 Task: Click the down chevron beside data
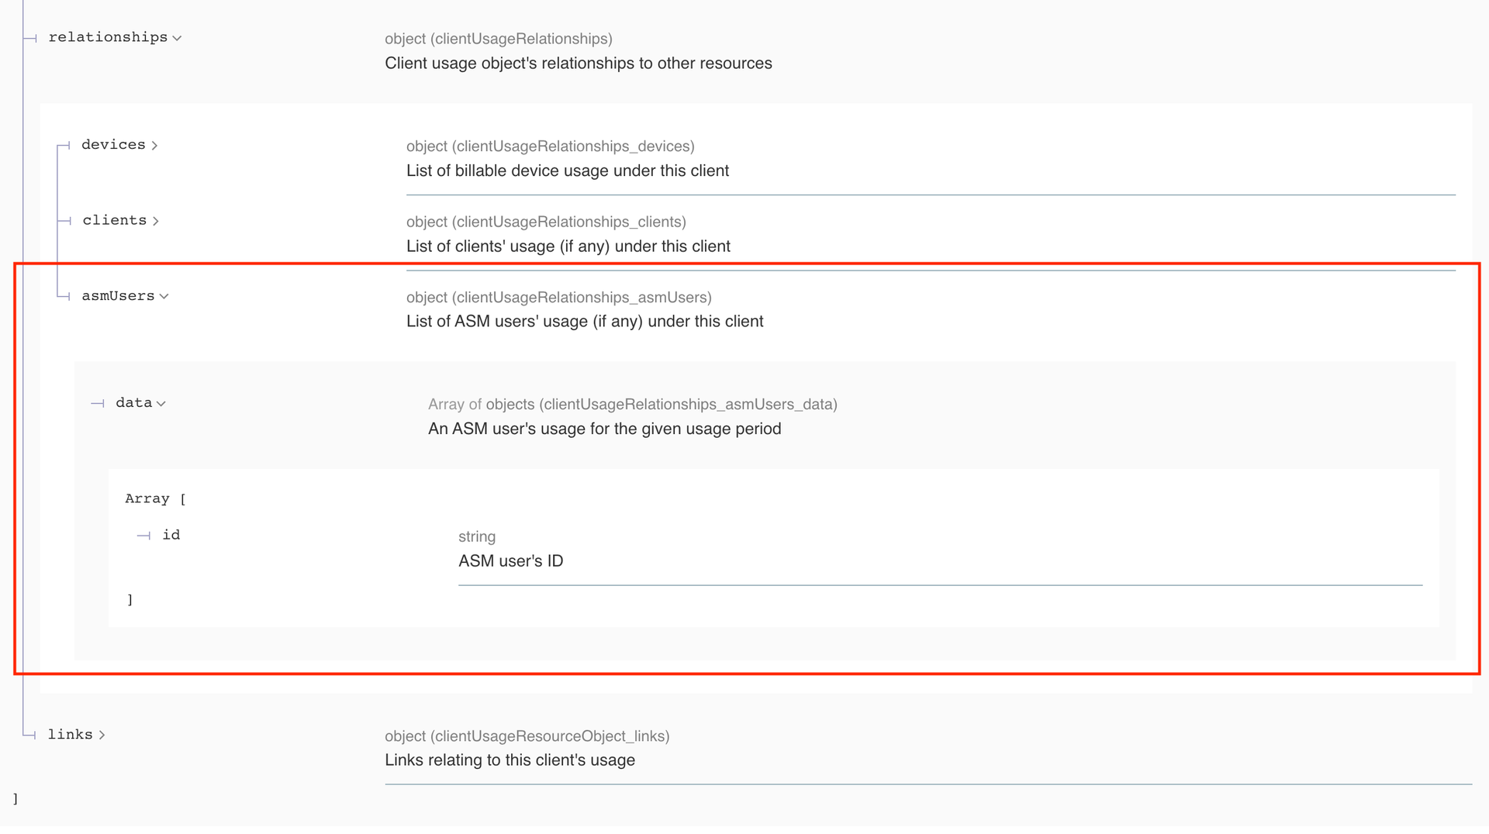pyautogui.click(x=161, y=404)
